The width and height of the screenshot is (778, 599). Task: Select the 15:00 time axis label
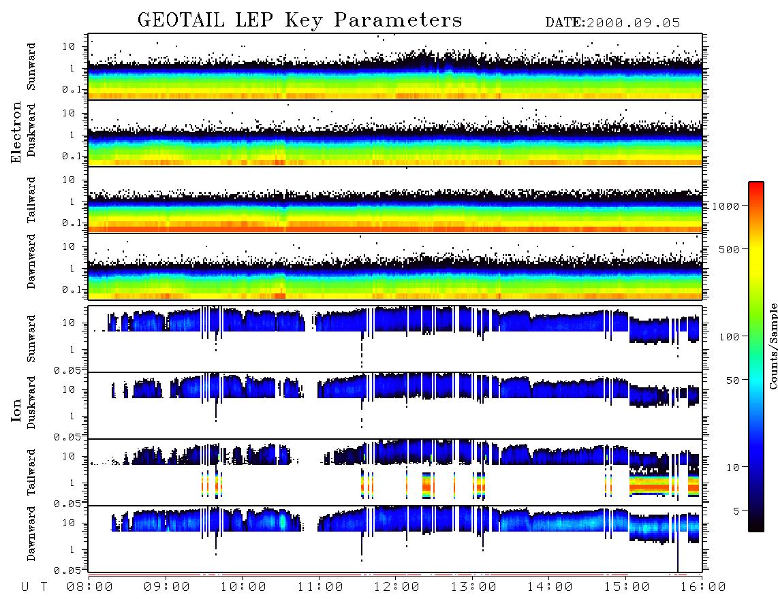627,587
